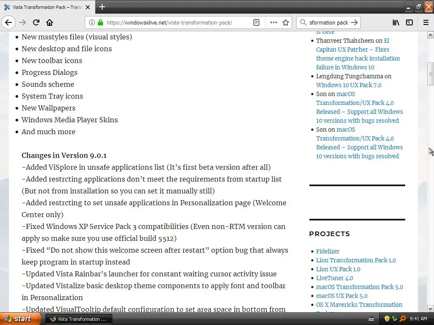Click the search box text field

[x=328, y=22]
